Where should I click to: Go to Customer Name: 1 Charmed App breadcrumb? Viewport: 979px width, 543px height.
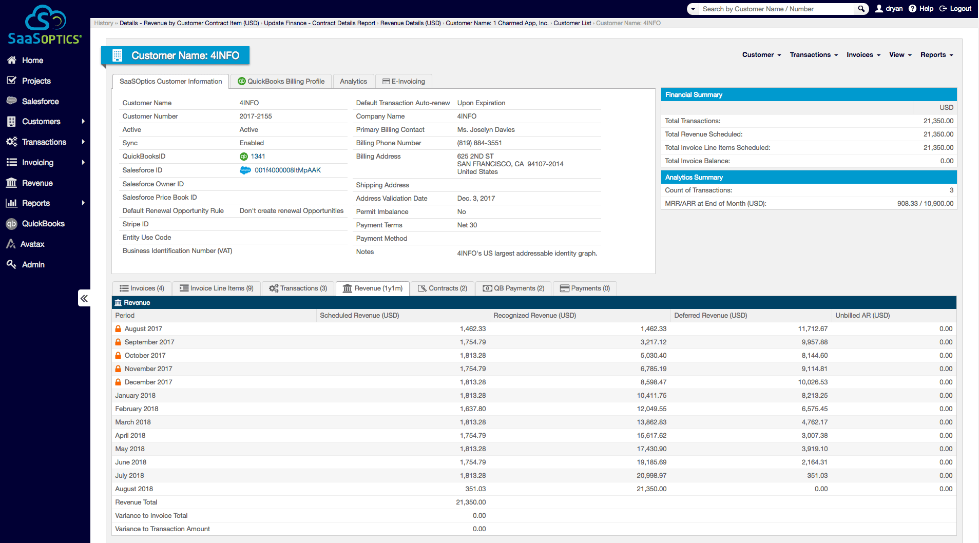pos(497,23)
